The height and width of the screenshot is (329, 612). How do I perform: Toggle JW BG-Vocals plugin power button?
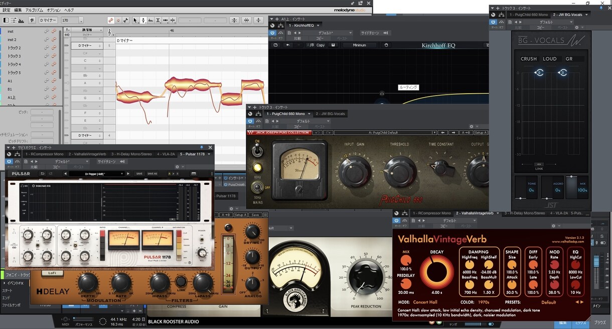(x=493, y=22)
